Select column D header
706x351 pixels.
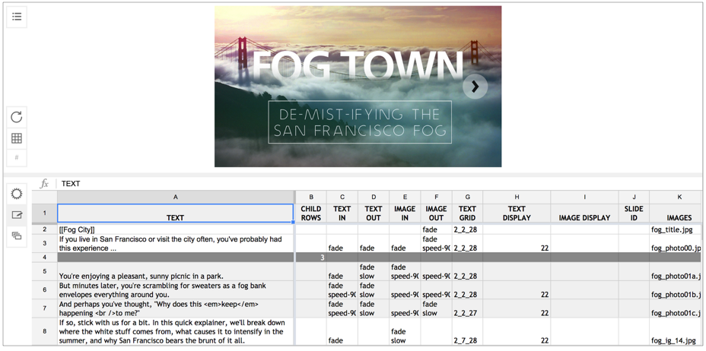point(374,197)
